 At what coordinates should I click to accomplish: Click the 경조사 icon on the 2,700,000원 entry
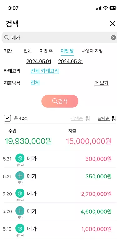(x=20, y=193)
